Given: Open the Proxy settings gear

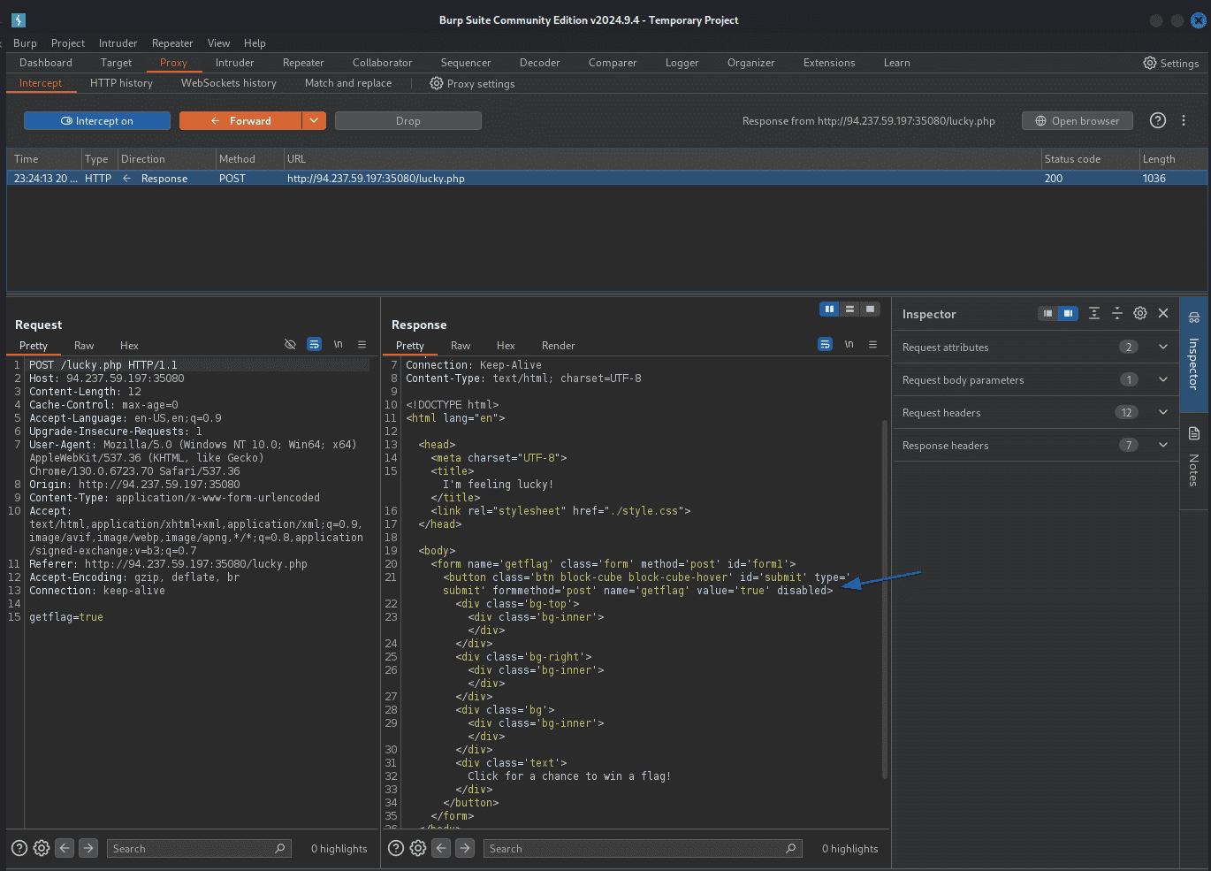Looking at the screenshot, I should (x=437, y=83).
